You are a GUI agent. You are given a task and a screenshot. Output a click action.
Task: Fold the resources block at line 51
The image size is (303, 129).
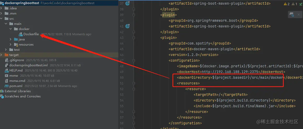coord(134,83)
